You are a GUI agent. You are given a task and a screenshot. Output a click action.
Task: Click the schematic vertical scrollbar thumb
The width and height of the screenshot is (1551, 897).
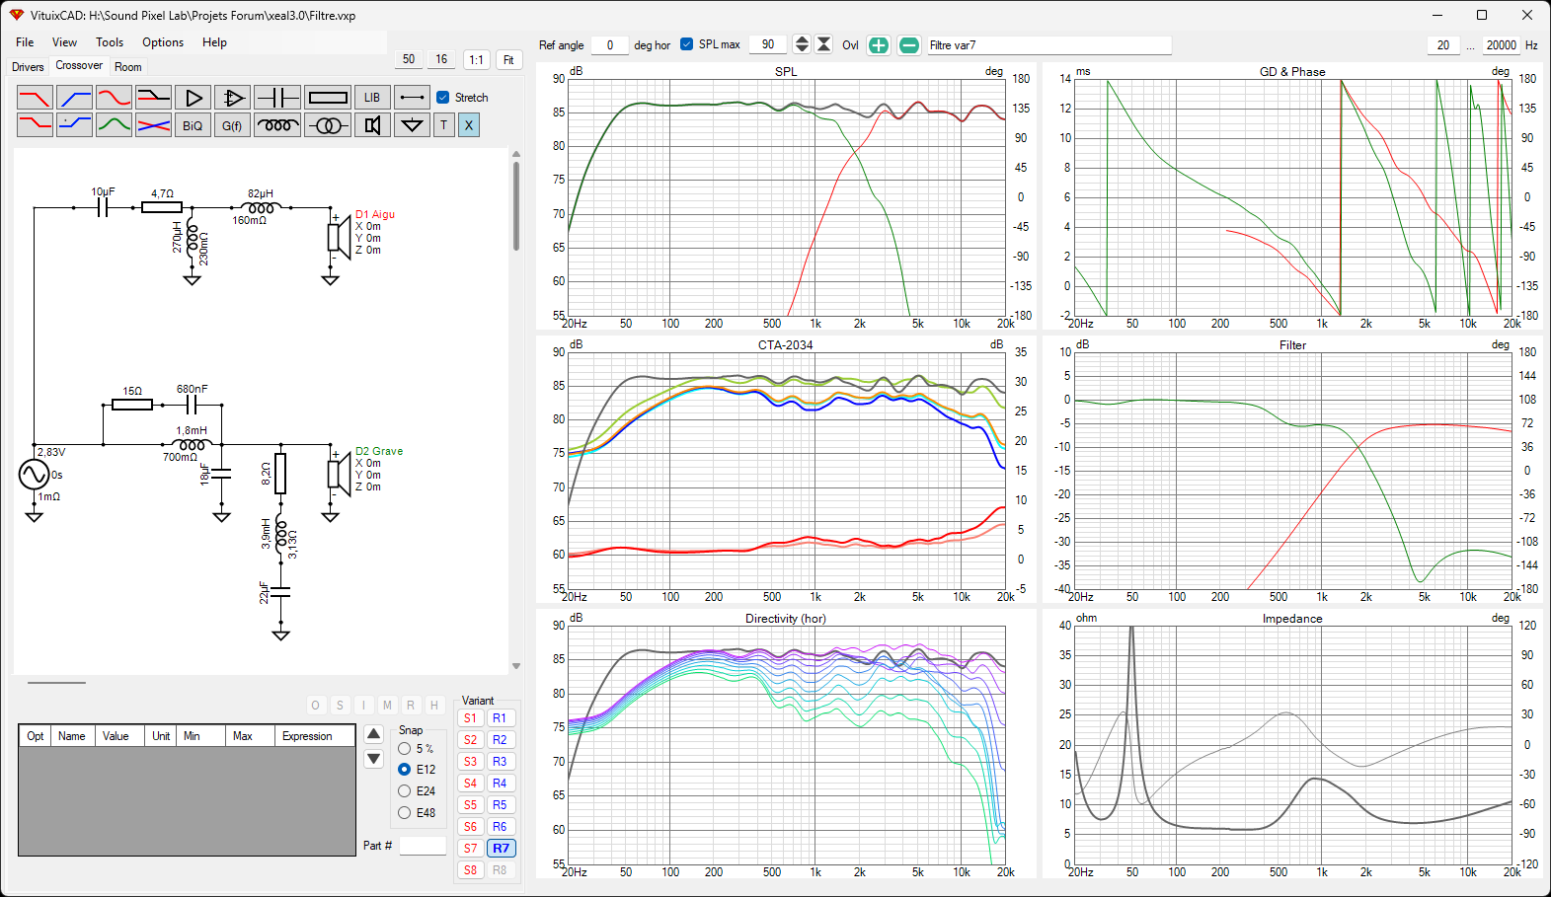tap(515, 205)
